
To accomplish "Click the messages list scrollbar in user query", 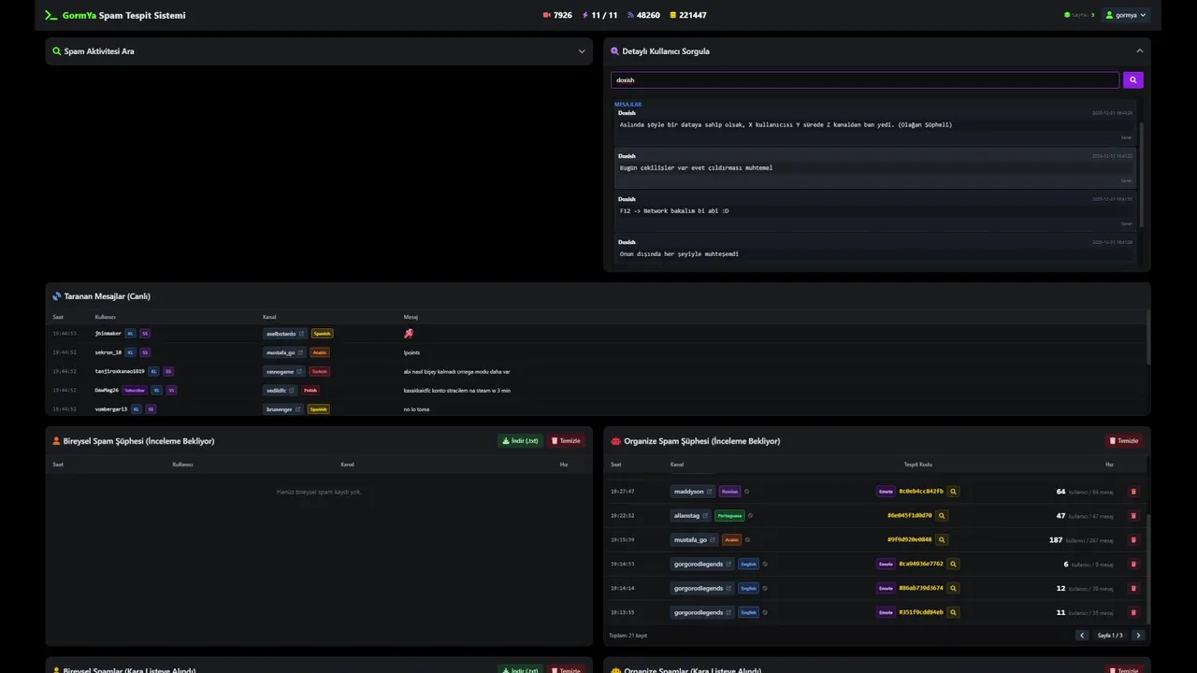I will (x=1141, y=173).
